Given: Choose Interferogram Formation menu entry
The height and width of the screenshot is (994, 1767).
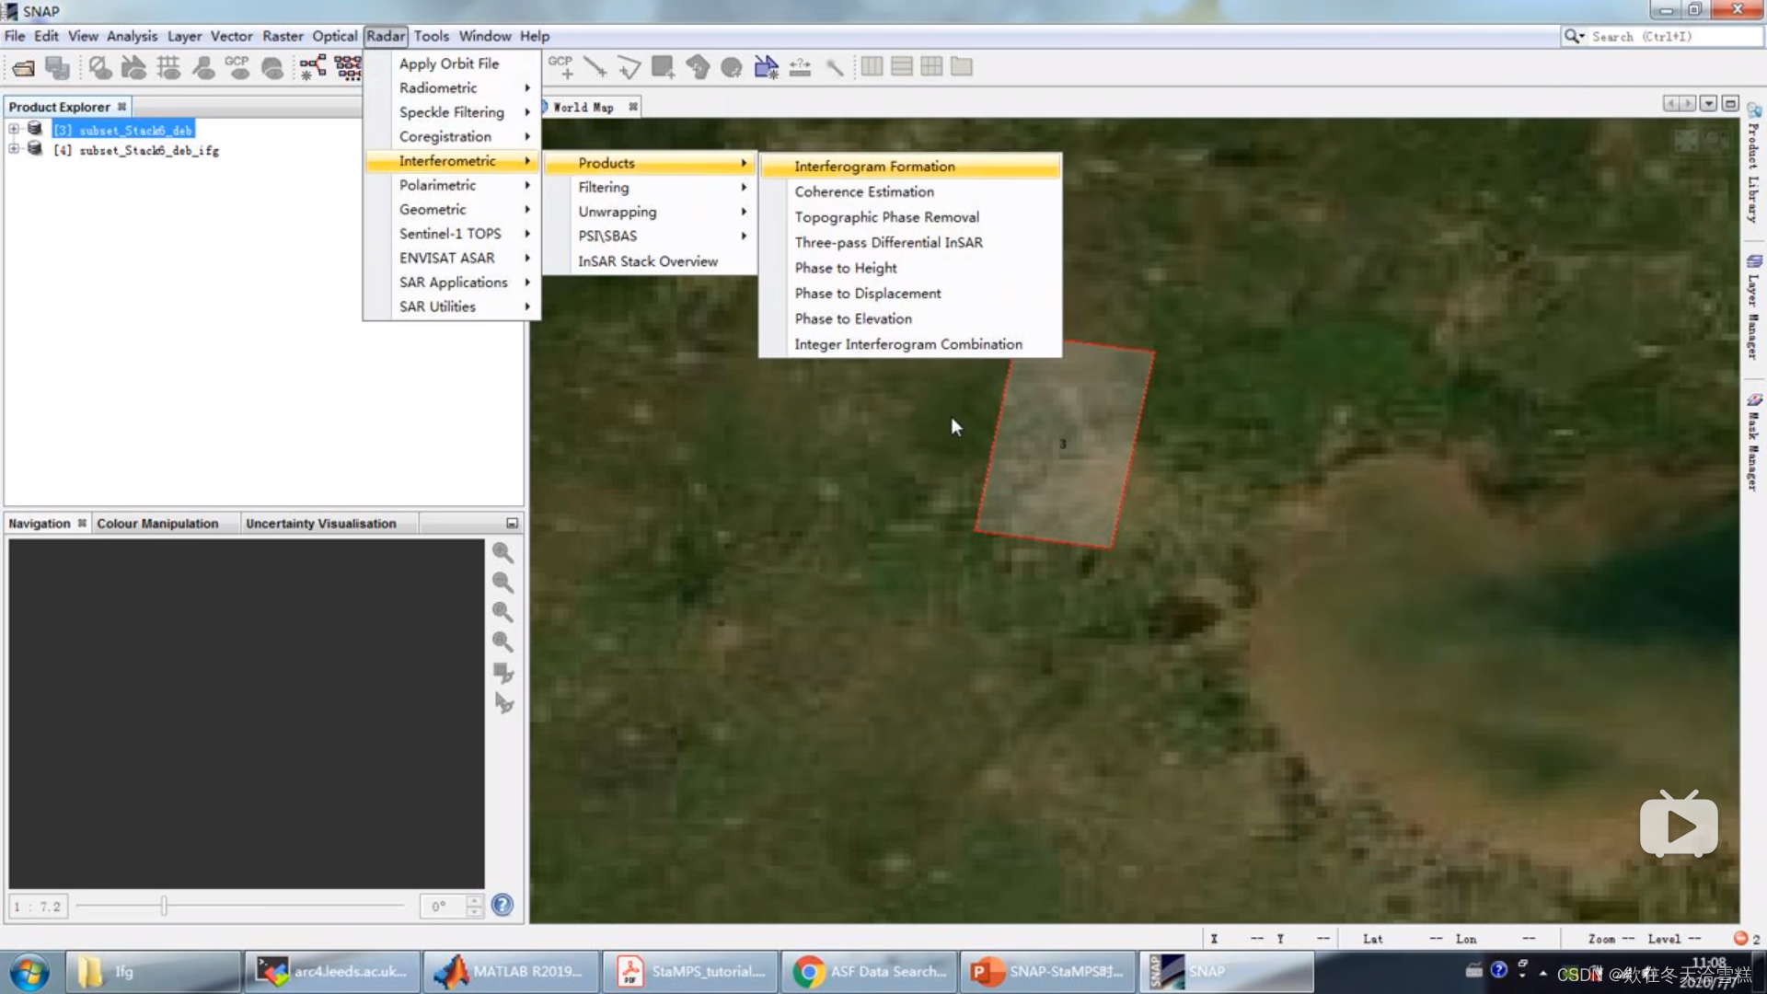Looking at the screenshot, I should pyautogui.click(x=874, y=167).
